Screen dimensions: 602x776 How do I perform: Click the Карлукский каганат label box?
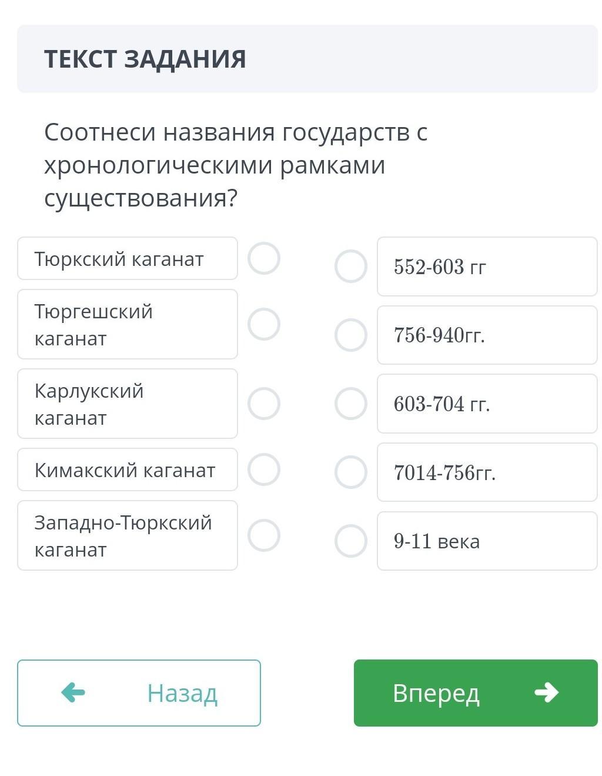click(x=128, y=404)
